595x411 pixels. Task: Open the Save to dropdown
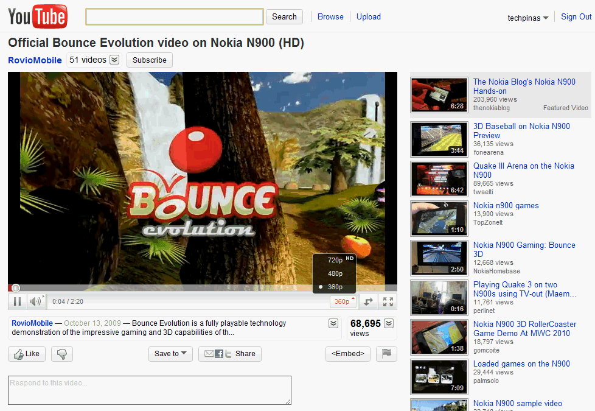click(x=170, y=354)
